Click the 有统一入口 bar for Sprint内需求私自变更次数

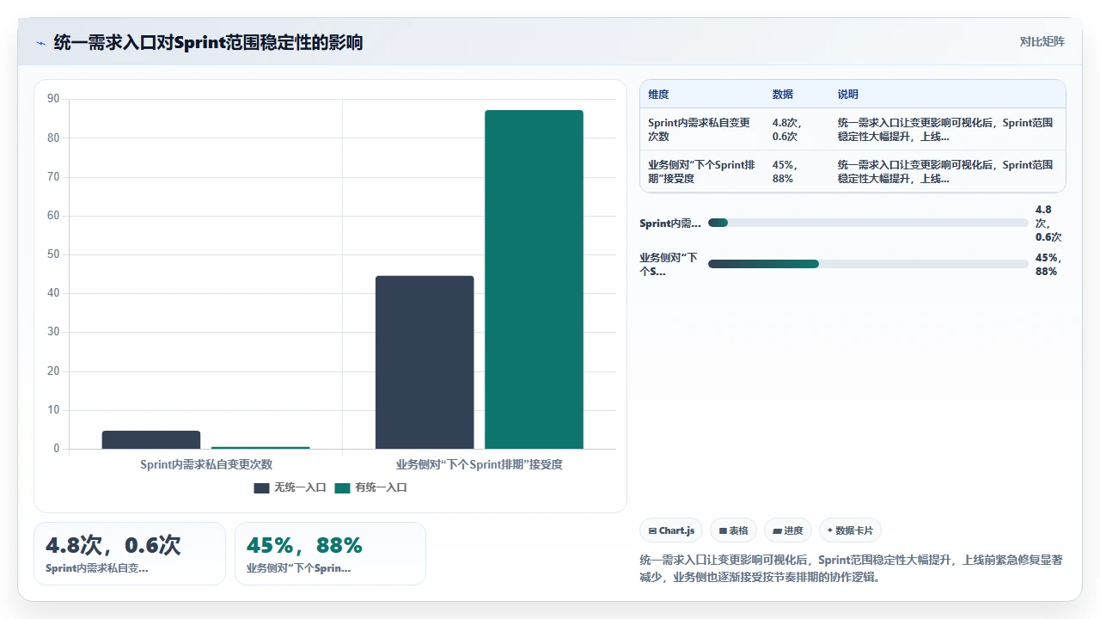tap(260, 447)
